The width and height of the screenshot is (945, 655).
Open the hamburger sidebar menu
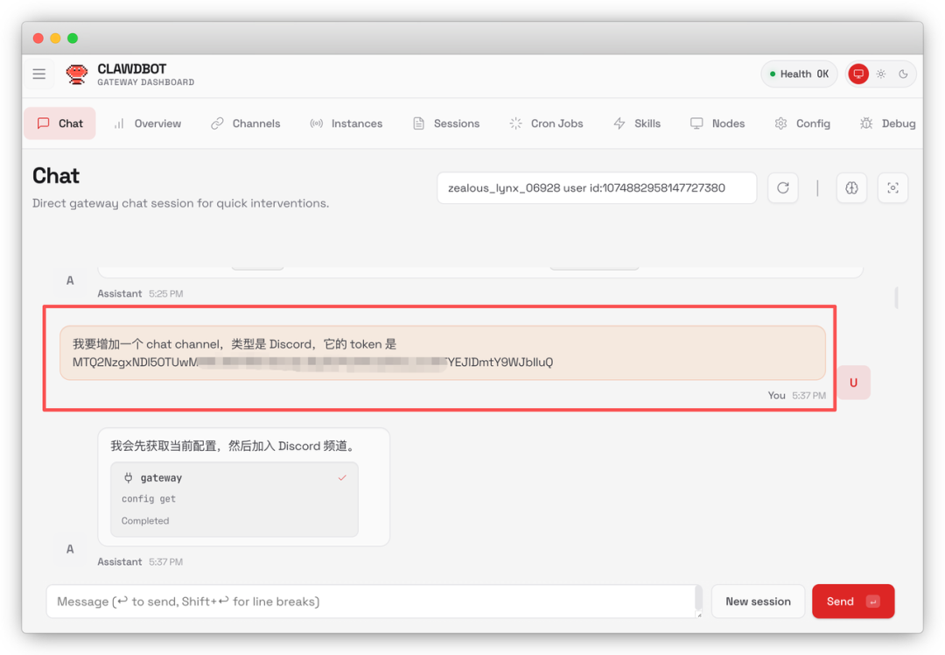(x=39, y=74)
